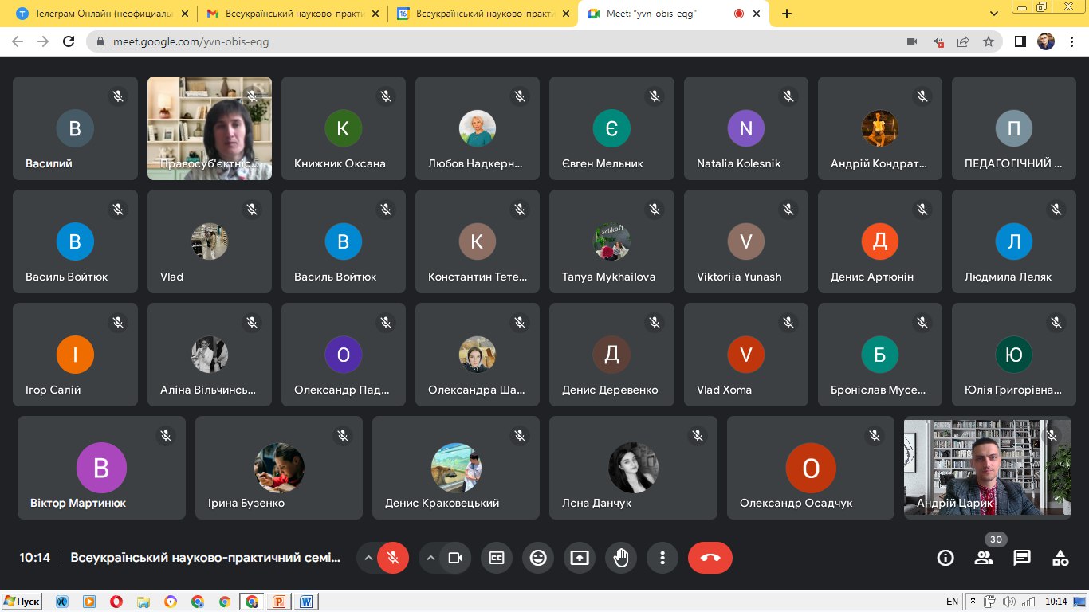Expand video settings arrow beside camera

430,558
